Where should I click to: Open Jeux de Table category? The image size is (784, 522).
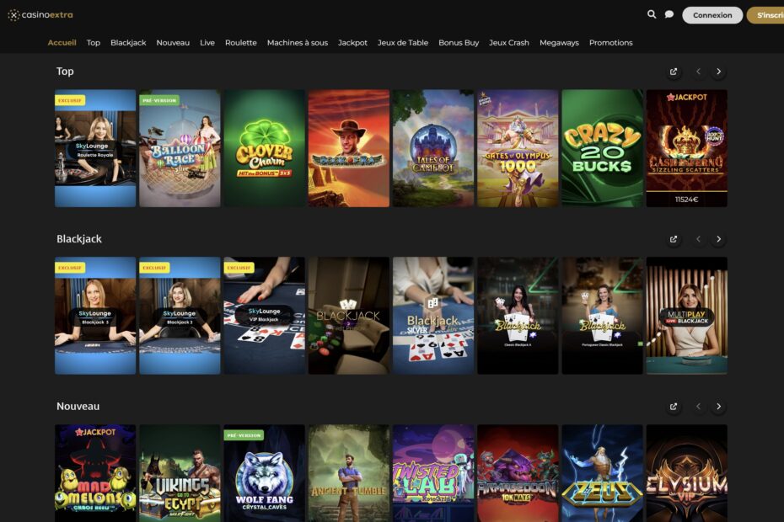(x=403, y=43)
